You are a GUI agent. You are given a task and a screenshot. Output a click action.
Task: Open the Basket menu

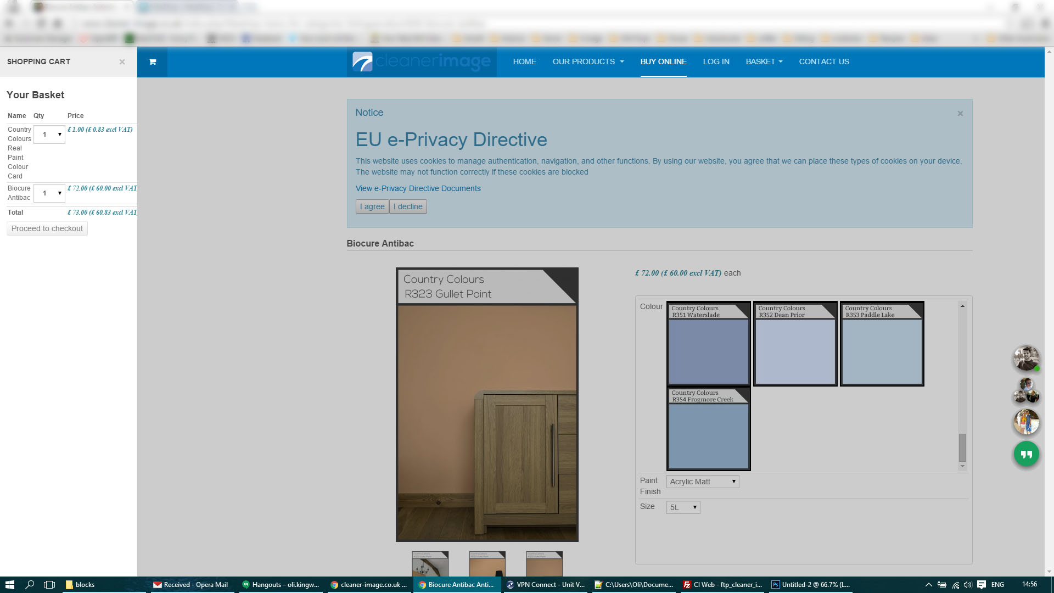click(x=764, y=61)
